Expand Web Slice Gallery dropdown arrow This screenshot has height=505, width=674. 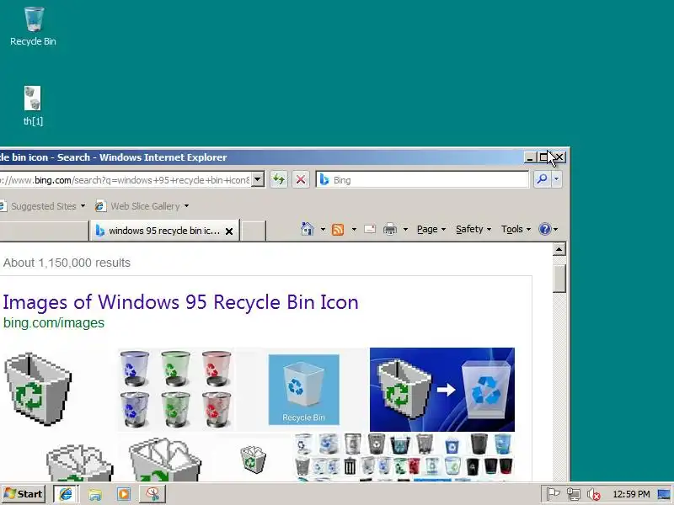[x=186, y=206]
